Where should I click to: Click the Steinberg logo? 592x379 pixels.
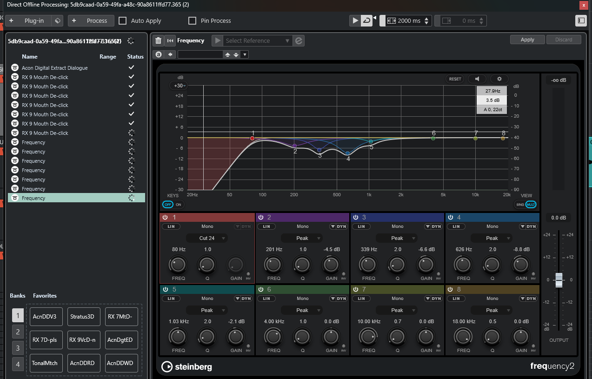186,366
